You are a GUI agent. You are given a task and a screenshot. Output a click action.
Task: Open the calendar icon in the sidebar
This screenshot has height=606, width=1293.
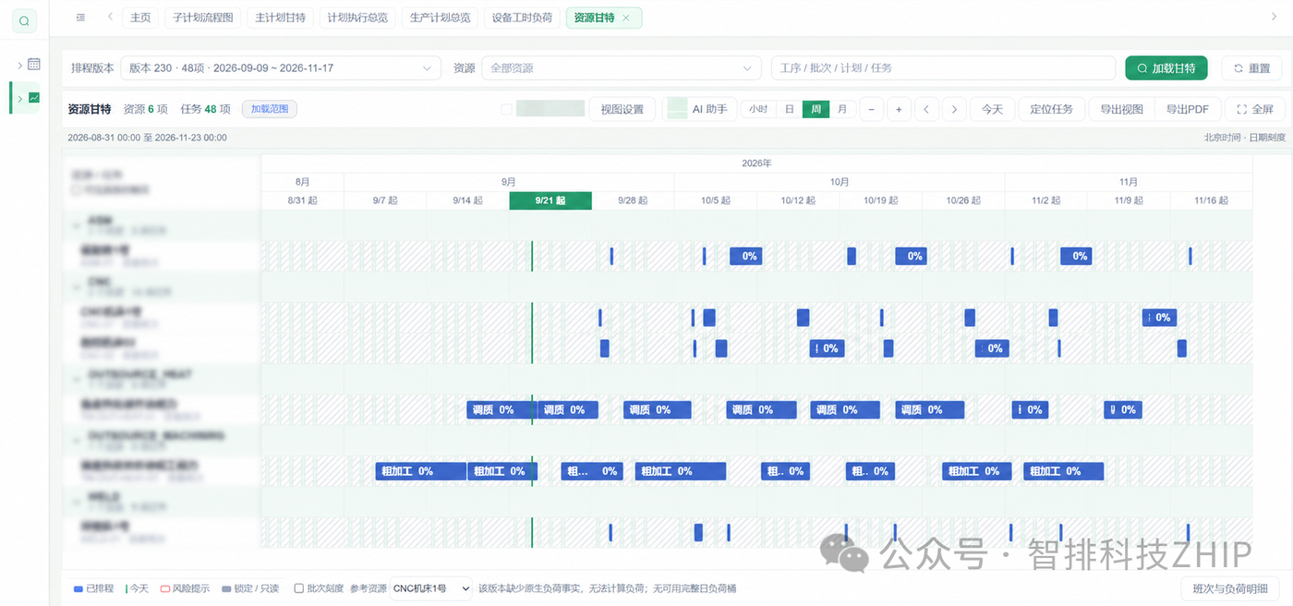[x=34, y=65]
